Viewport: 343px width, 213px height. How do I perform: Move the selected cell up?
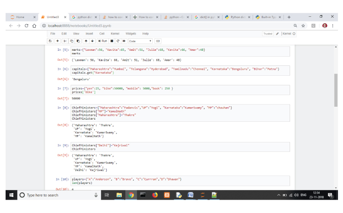coord(86,41)
